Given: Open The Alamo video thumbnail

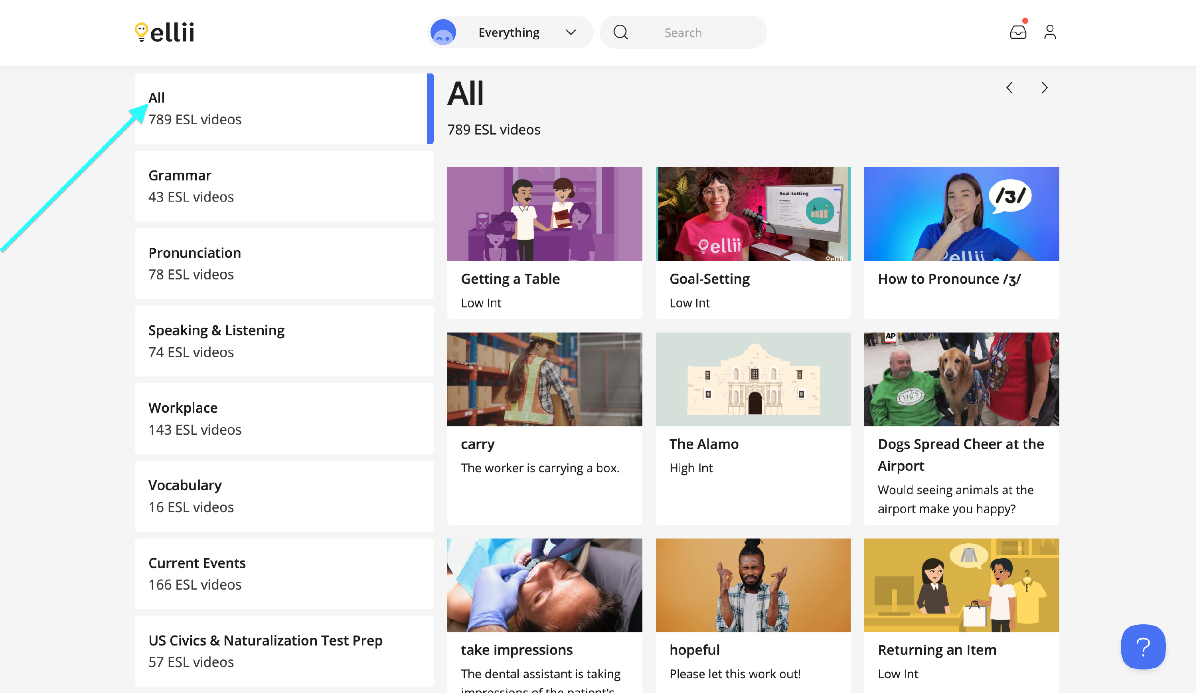Looking at the screenshot, I should [753, 379].
